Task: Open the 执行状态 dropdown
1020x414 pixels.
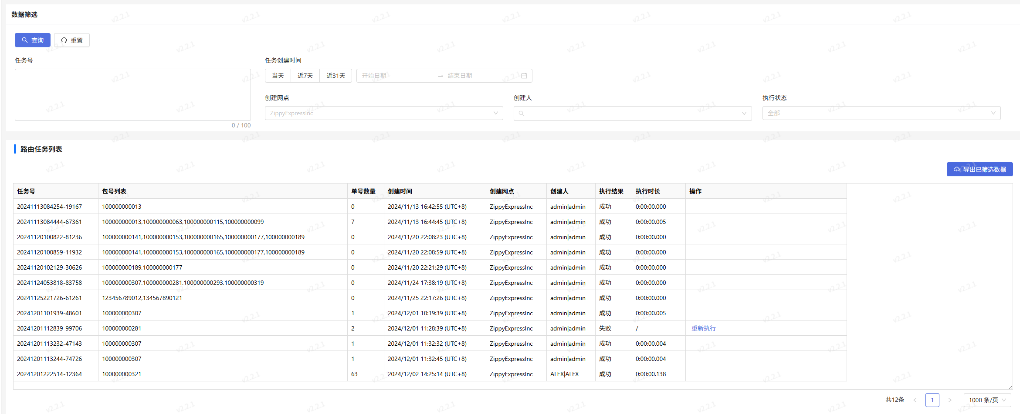Action: (x=881, y=113)
